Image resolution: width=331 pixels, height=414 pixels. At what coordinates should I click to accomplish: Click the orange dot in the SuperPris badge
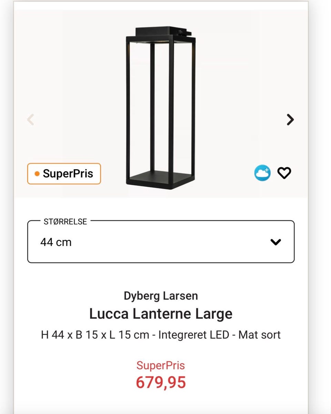[37, 174]
